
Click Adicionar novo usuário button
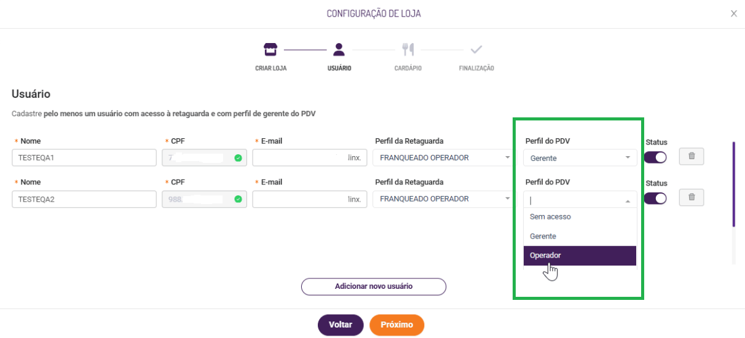pyautogui.click(x=373, y=286)
